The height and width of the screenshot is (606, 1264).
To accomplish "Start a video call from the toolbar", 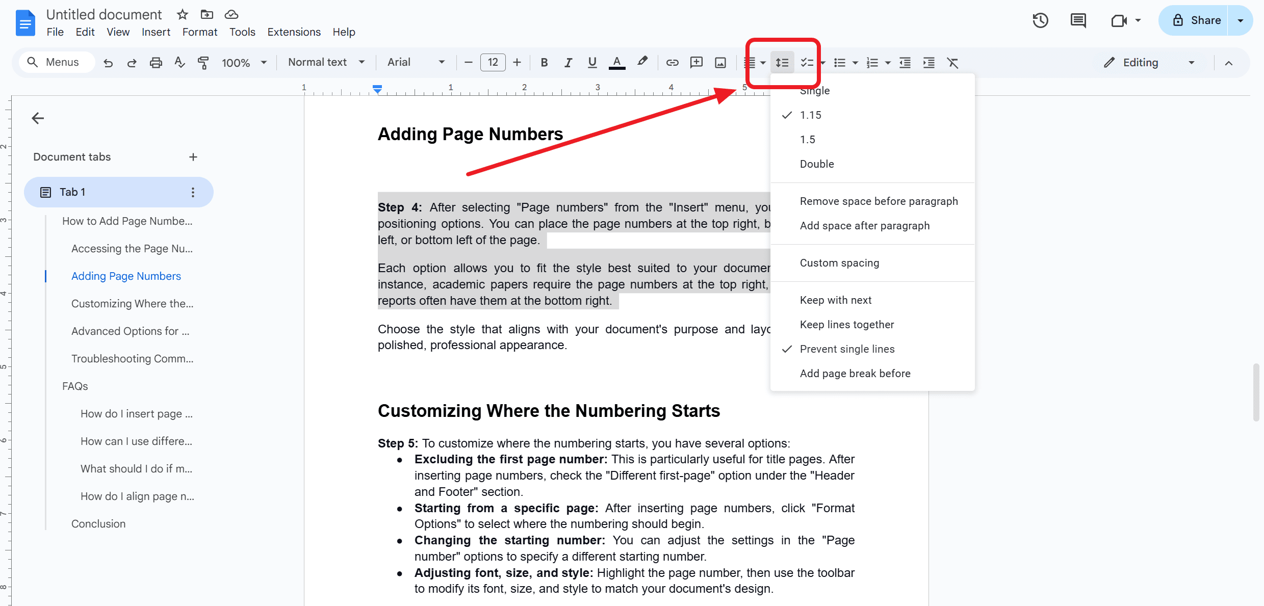I will click(1120, 20).
